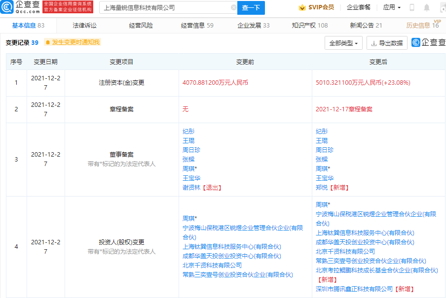Image resolution: width=446 pixels, height=298 pixels.
Task: Open 深圳市腾讯鑫正科技有限公司 investor link
Action: [354, 289]
